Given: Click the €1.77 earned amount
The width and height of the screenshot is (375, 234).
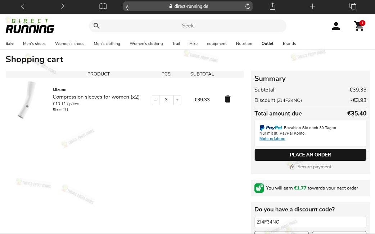Looking at the screenshot, I should (x=300, y=188).
